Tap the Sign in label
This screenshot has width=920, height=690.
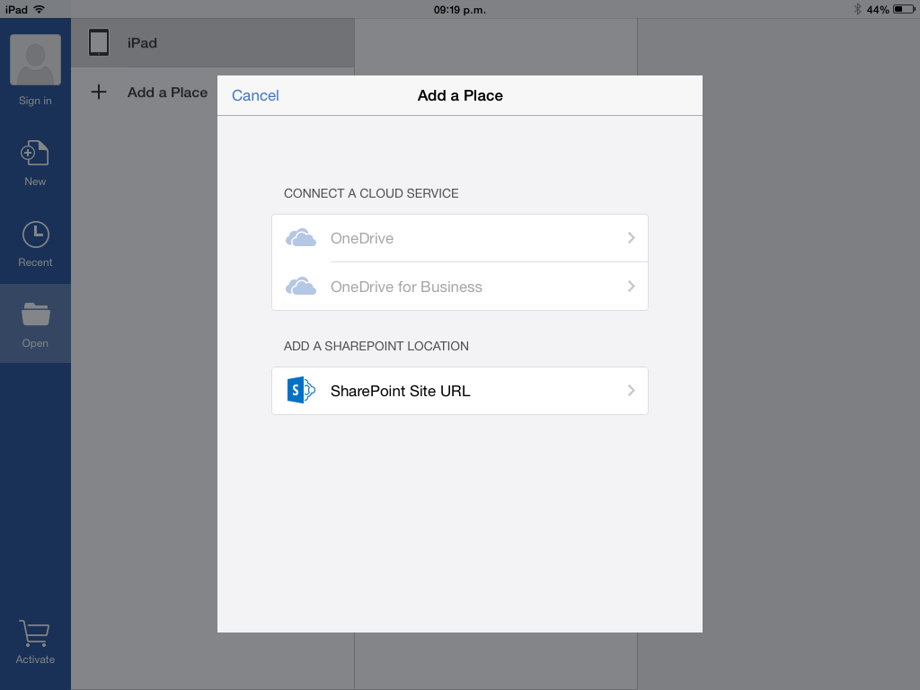coord(35,101)
